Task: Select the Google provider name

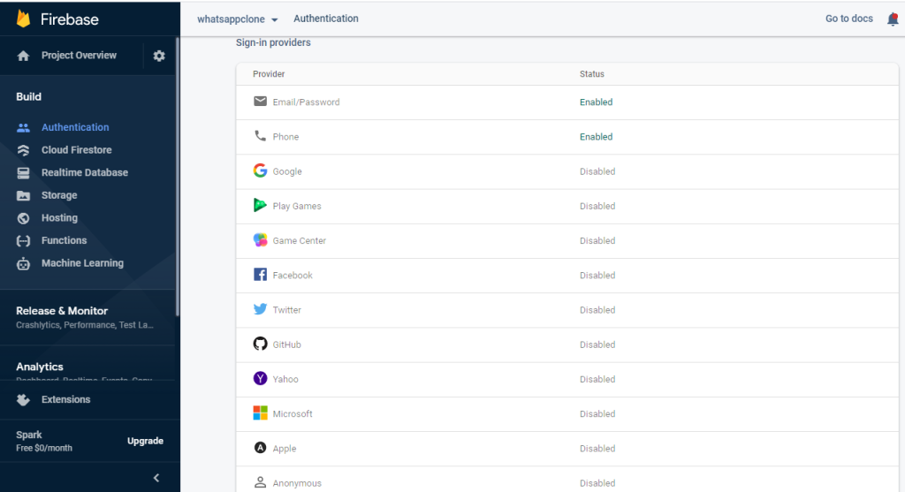Action: click(287, 171)
